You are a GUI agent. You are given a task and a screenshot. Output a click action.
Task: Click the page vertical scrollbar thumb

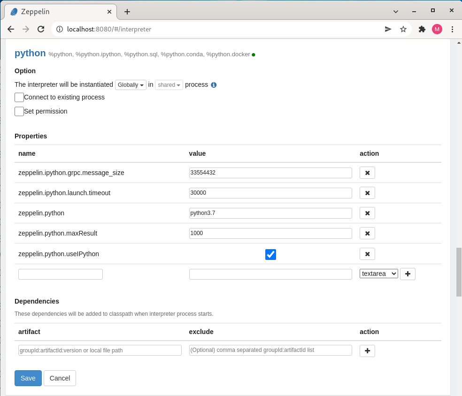coord(459,272)
